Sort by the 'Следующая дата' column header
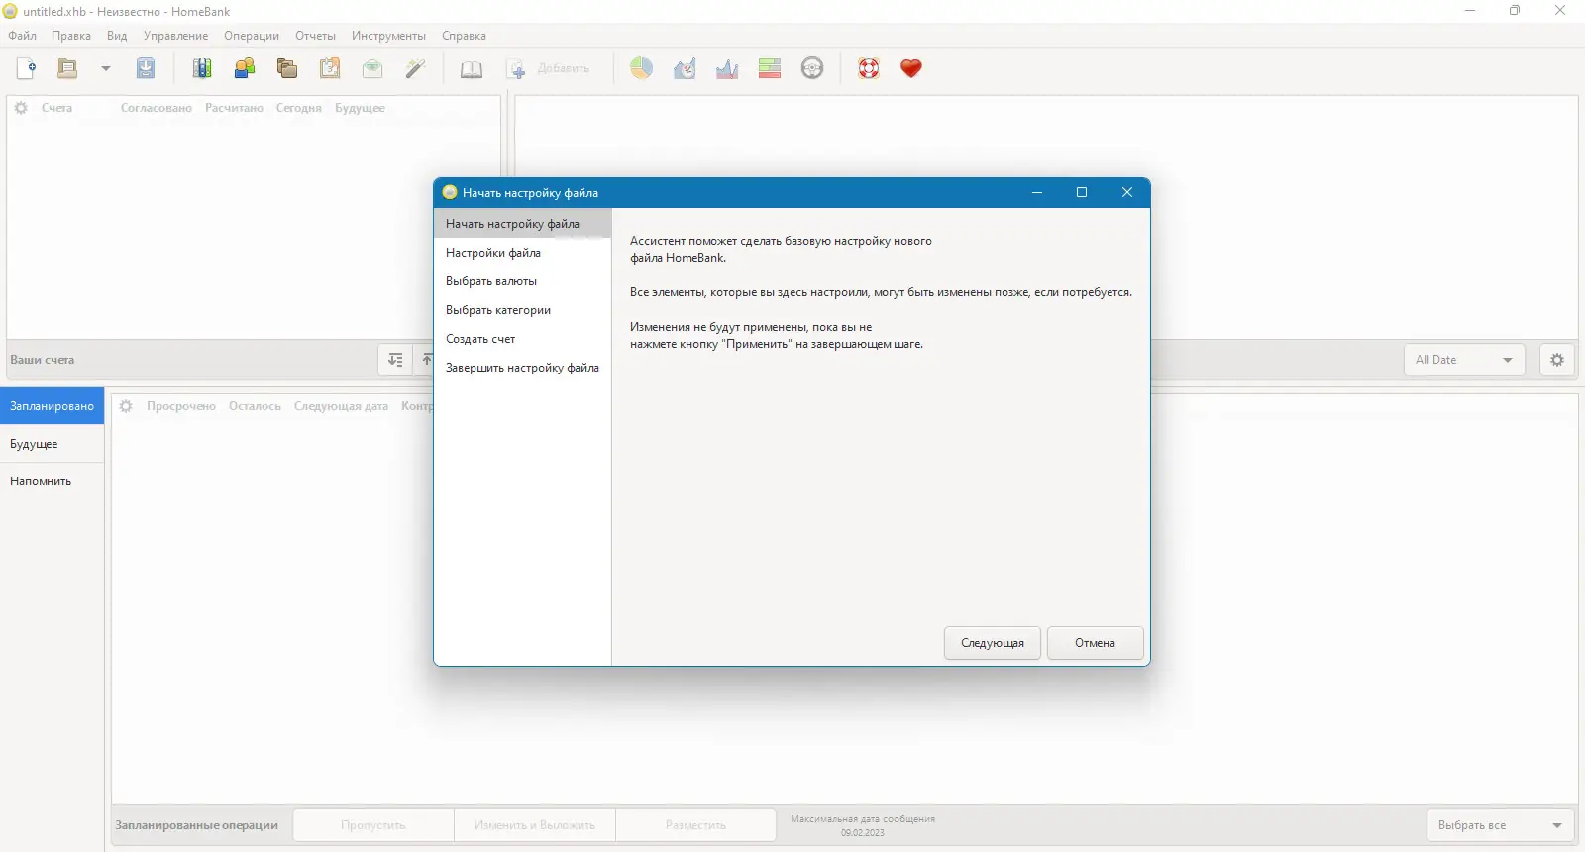 (341, 406)
